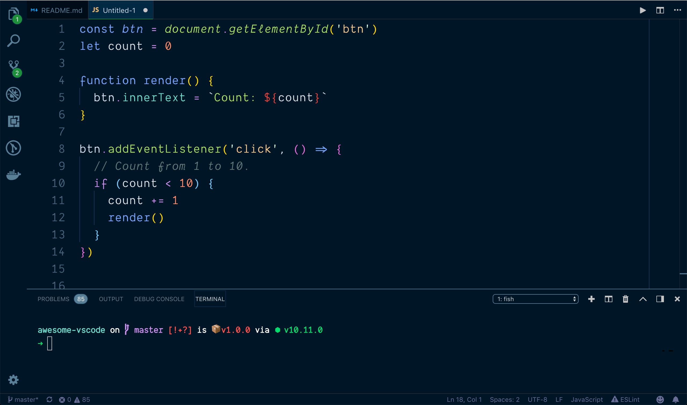Viewport: 687px width, 405px height.
Task: Open the Extensions view
Action: coord(13,121)
